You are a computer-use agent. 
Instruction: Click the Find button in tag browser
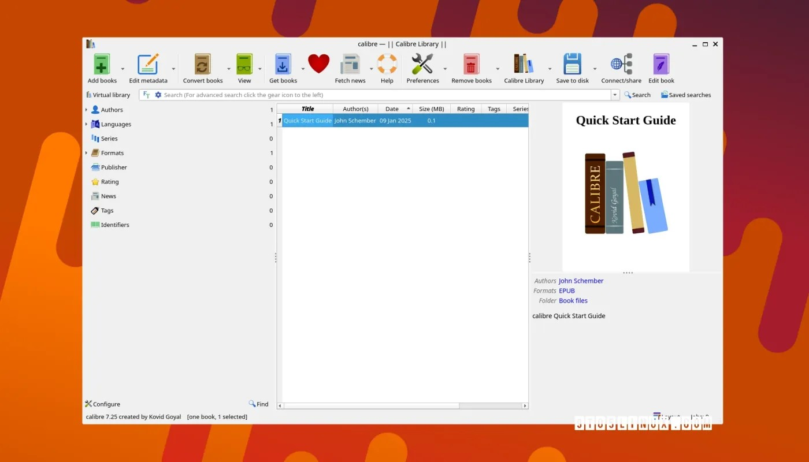259,404
